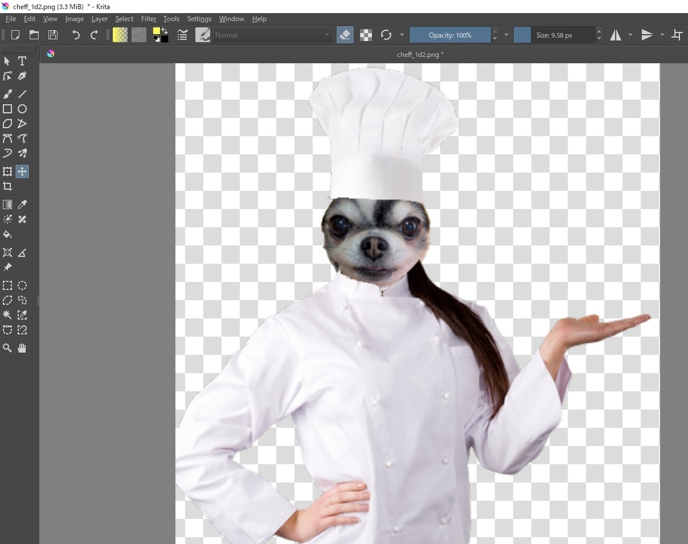Choose the Ellipse shape tool
This screenshot has height=544, width=688.
click(x=22, y=109)
